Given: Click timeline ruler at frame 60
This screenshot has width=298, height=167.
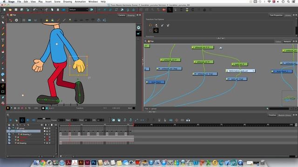Looking at the screenshot, I should pos(197,125).
